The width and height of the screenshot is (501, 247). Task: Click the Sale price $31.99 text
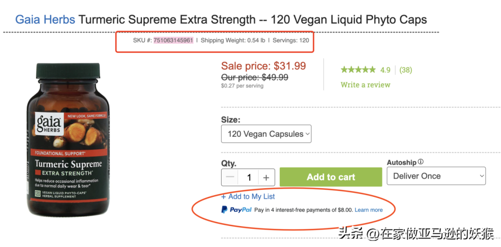click(263, 66)
